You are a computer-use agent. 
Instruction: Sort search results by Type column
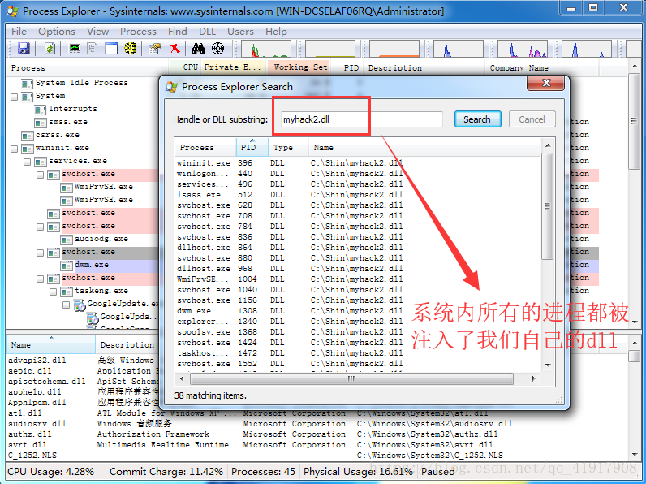[x=288, y=148]
